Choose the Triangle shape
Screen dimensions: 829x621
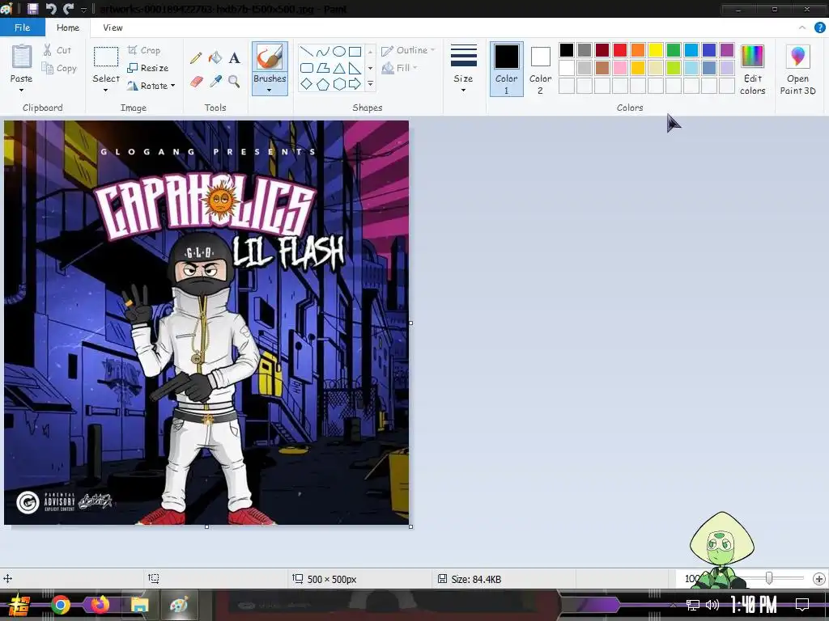pos(339,68)
